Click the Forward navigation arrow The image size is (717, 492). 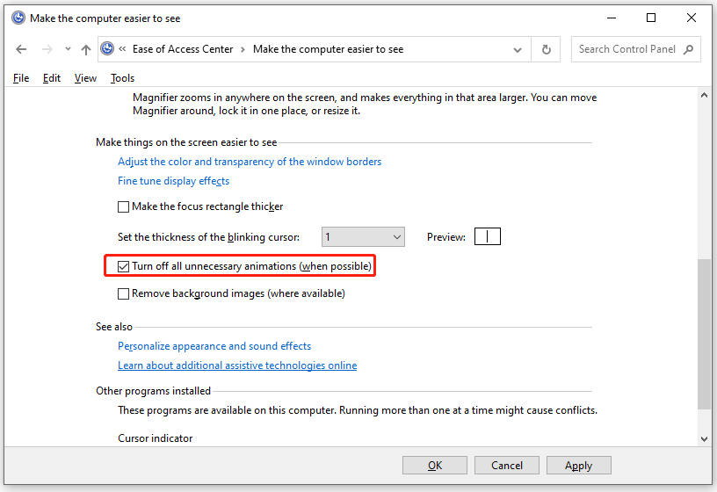[x=47, y=49]
